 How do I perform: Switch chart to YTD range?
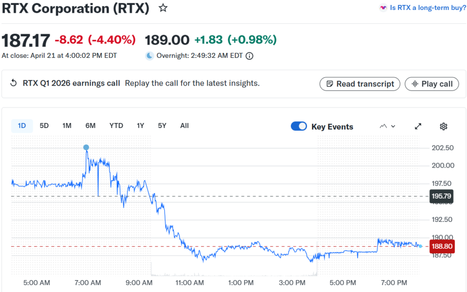click(x=116, y=126)
